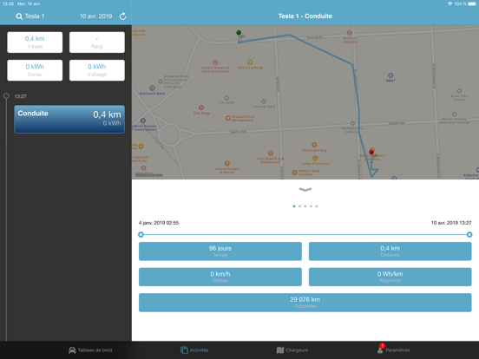Click the Irish Bred Pub map marker

(x=270, y=153)
